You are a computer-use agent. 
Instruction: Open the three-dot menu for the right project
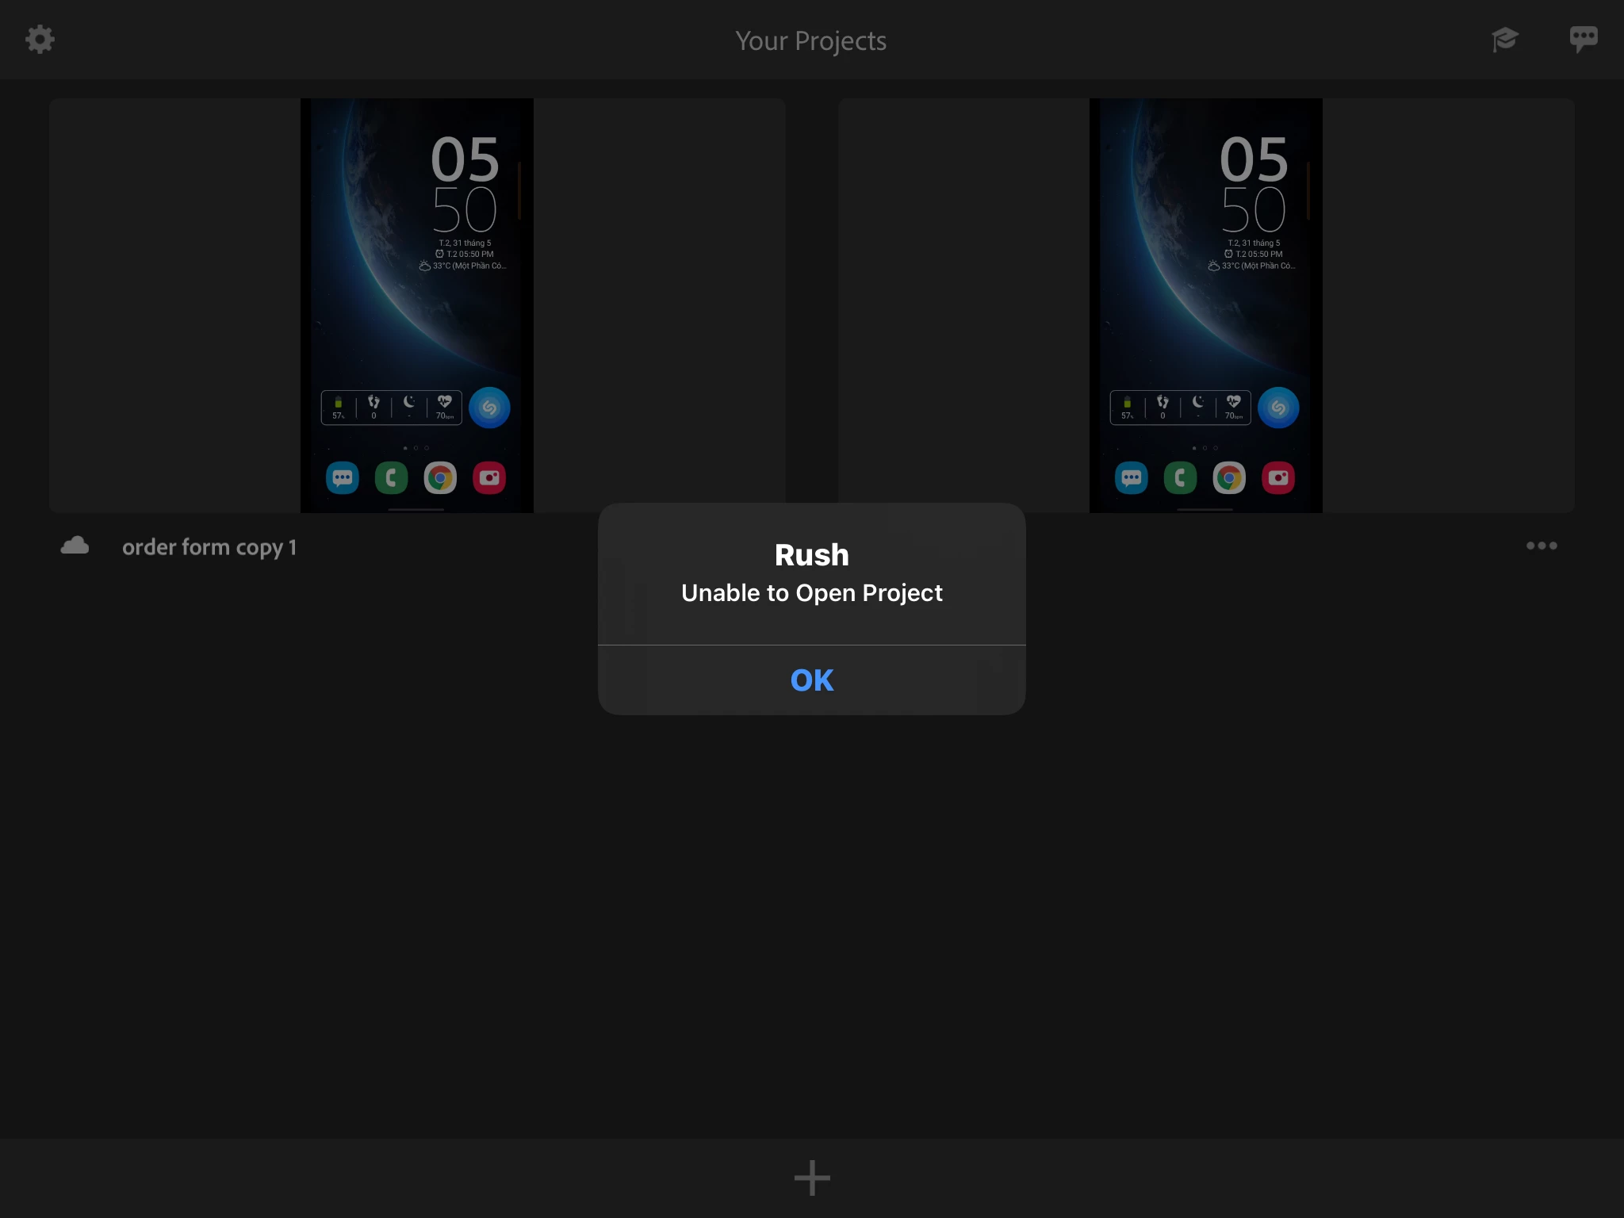[x=1542, y=546]
